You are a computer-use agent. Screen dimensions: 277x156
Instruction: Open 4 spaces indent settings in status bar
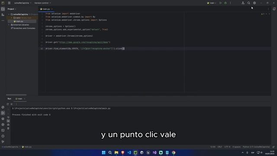236,147
